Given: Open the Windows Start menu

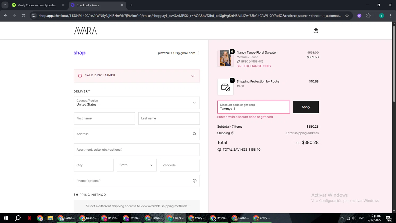Looking at the screenshot, I should click(x=6, y=218).
